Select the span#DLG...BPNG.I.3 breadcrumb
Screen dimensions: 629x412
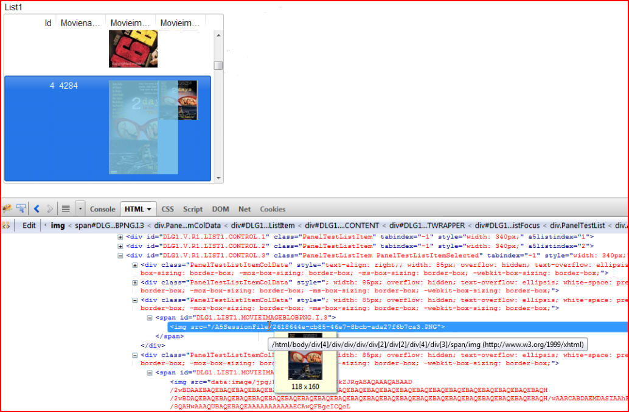[x=109, y=225]
